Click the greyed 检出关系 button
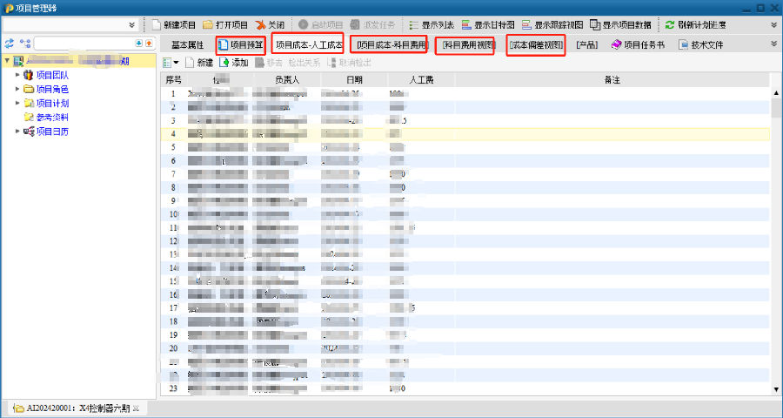Image resolution: width=783 pixels, height=418 pixels. [x=304, y=63]
